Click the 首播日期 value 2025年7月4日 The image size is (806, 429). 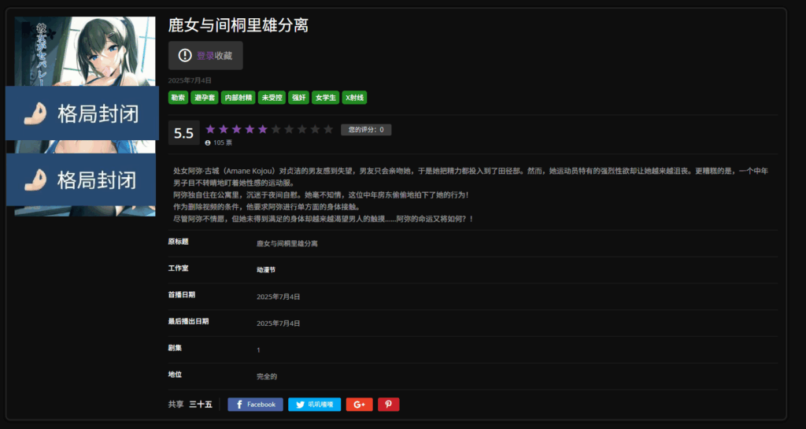coord(279,297)
